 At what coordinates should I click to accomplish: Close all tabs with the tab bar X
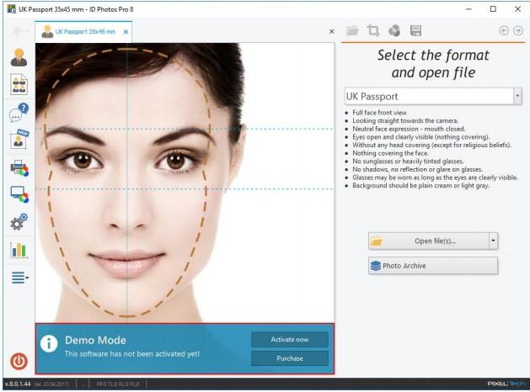(x=332, y=31)
